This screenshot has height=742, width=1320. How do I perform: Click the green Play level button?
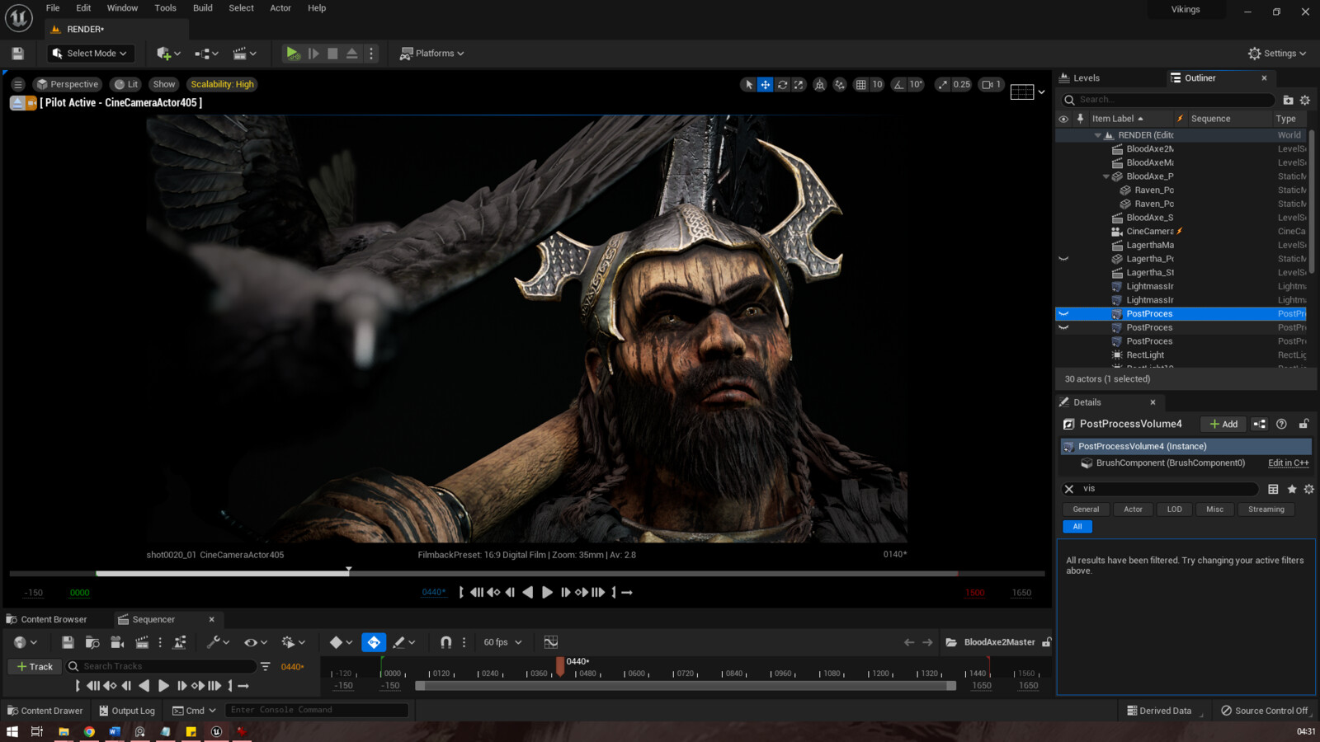point(292,54)
